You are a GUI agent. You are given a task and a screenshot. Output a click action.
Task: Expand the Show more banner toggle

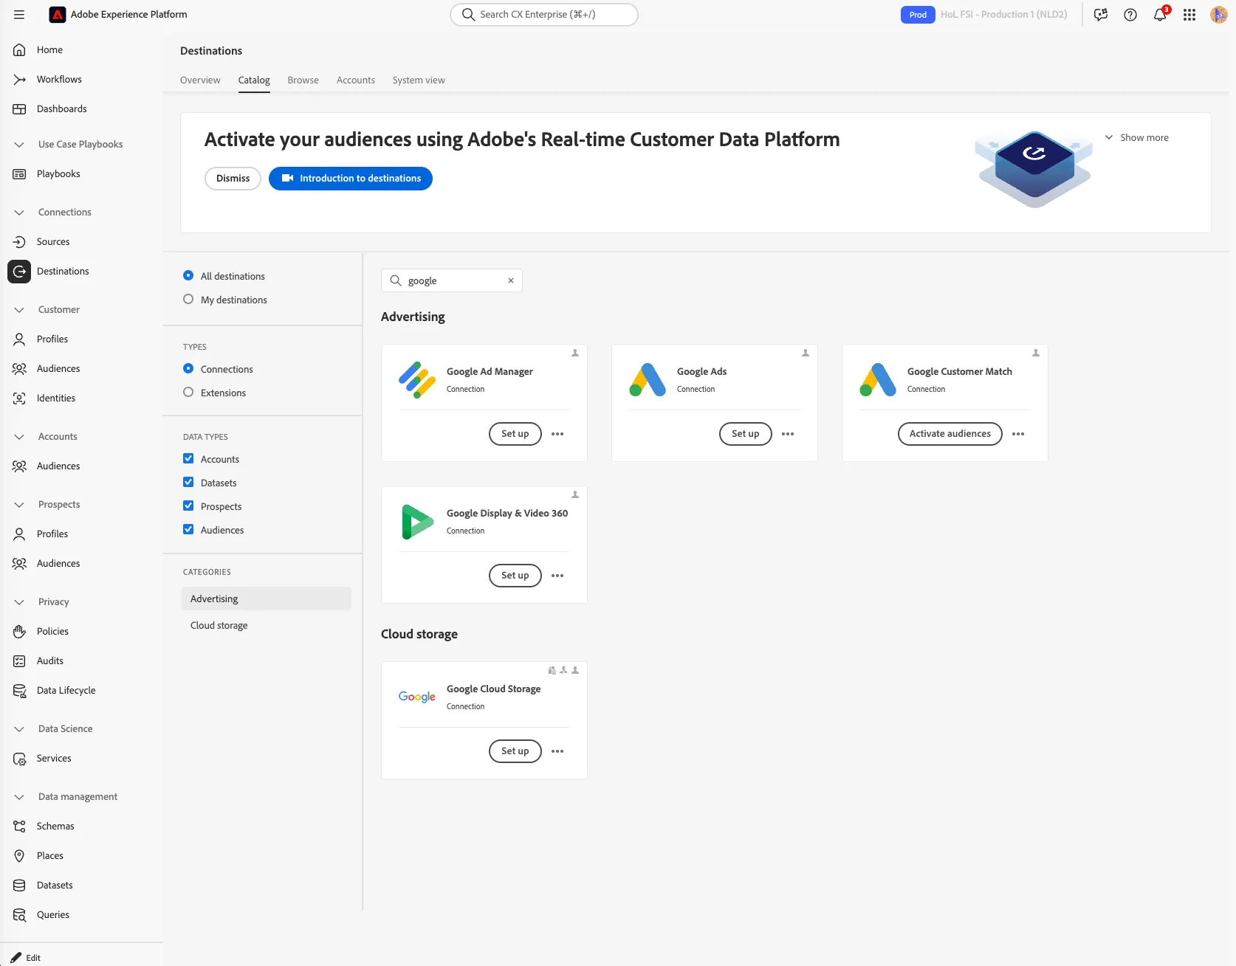[x=1137, y=138]
